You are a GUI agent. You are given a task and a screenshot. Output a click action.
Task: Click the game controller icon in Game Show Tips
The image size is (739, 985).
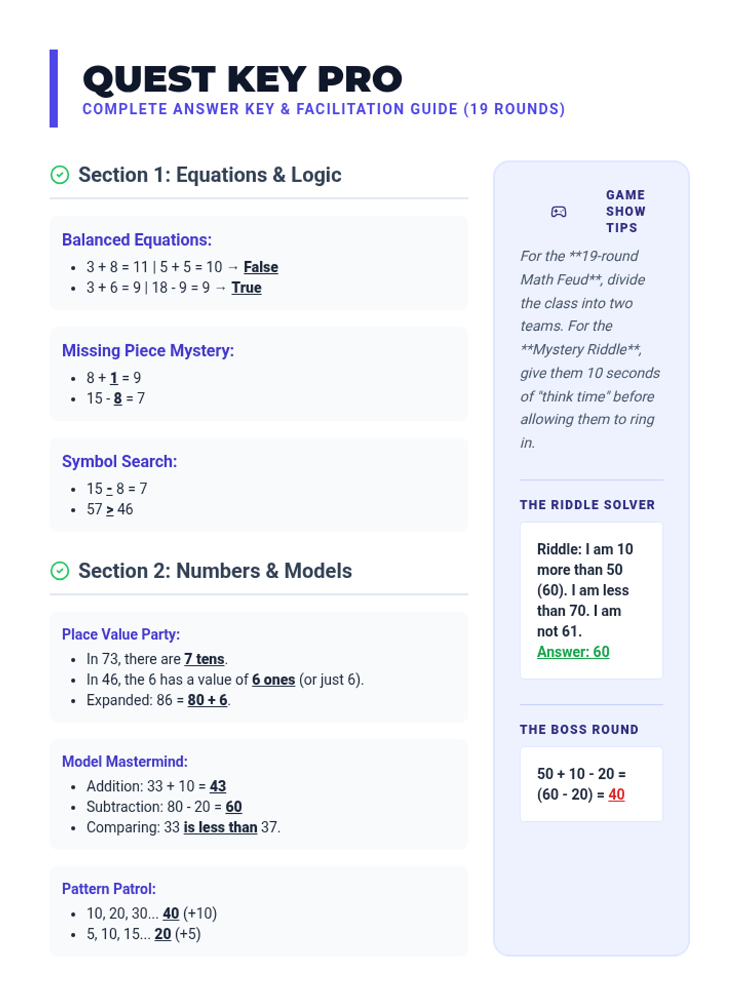point(559,212)
